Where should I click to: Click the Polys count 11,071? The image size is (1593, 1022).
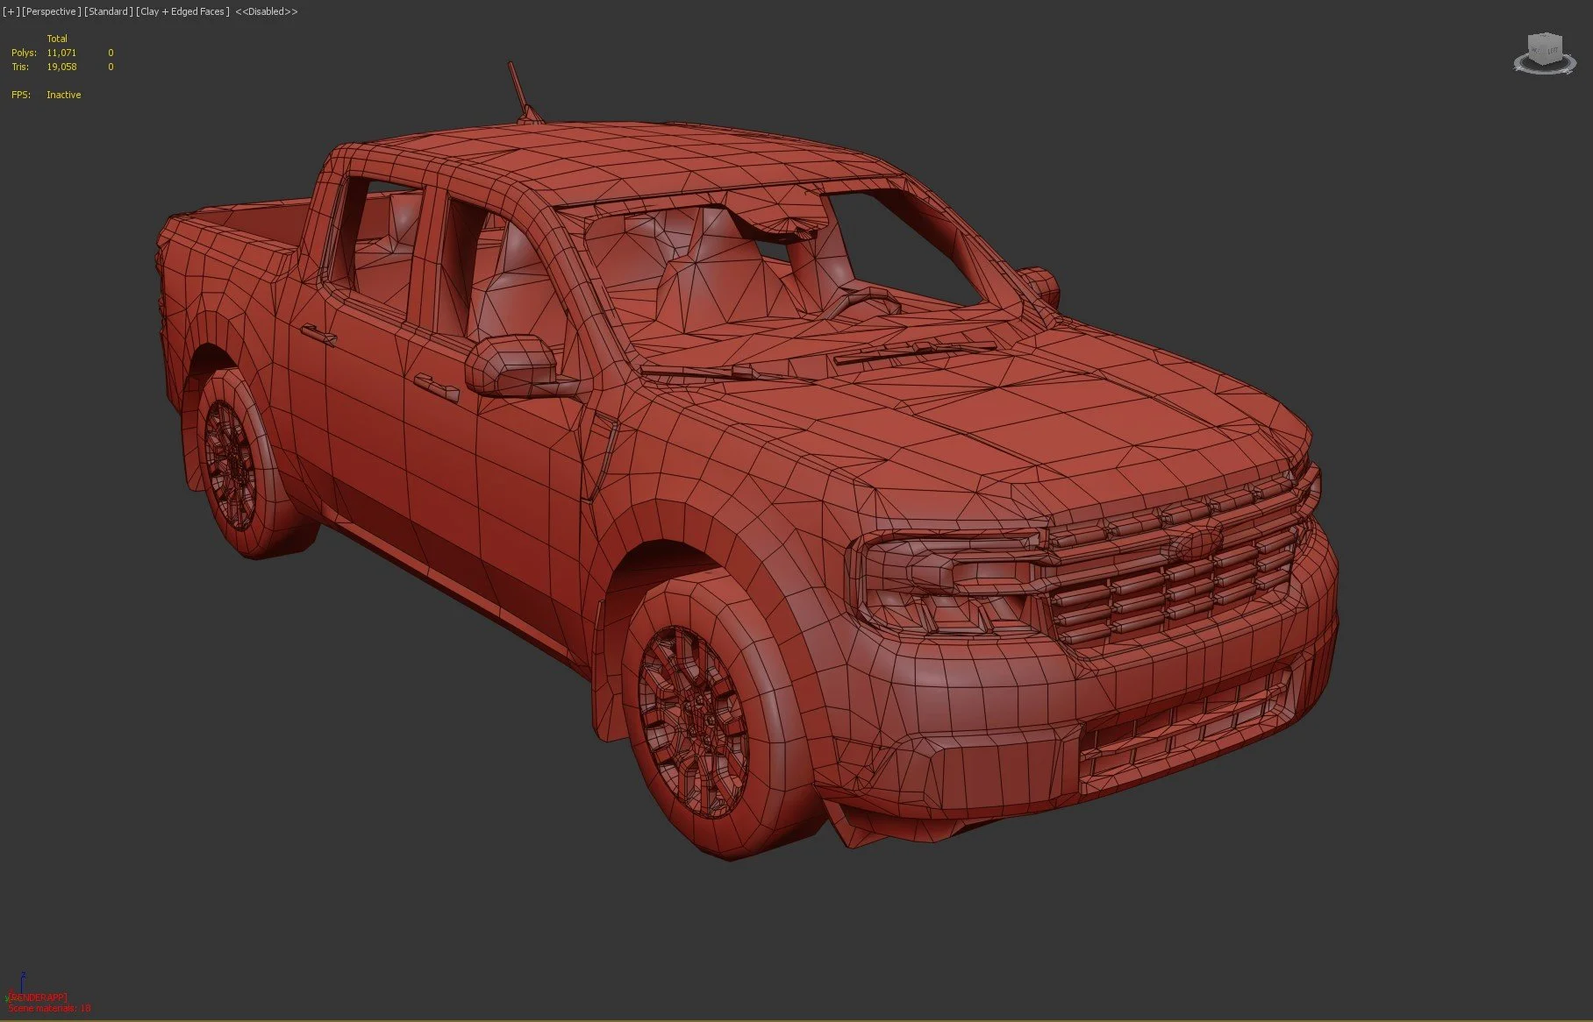pyautogui.click(x=61, y=53)
